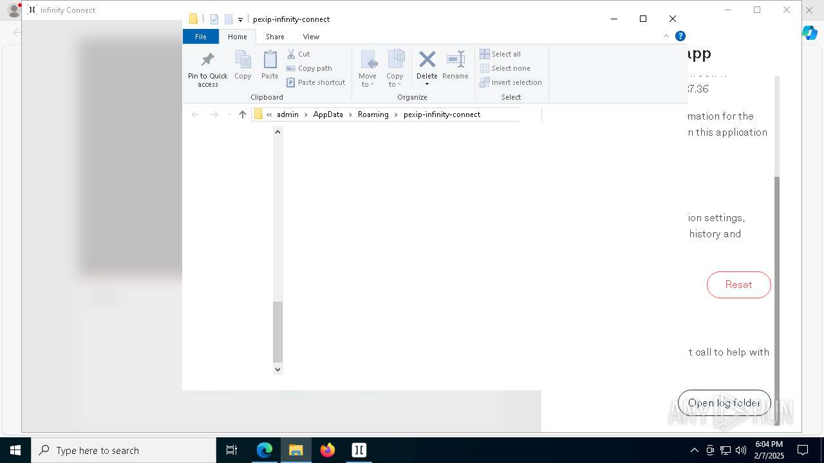This screenshot has width=824, height=463.
Task: Switch to the Share ribbon tab
Action: pyautogui.click(x=275, y=37)
